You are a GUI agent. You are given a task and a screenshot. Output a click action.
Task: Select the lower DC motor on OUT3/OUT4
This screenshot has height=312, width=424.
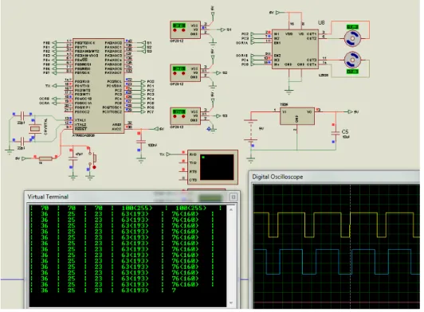pyautogui.click(x=352, y=60)
